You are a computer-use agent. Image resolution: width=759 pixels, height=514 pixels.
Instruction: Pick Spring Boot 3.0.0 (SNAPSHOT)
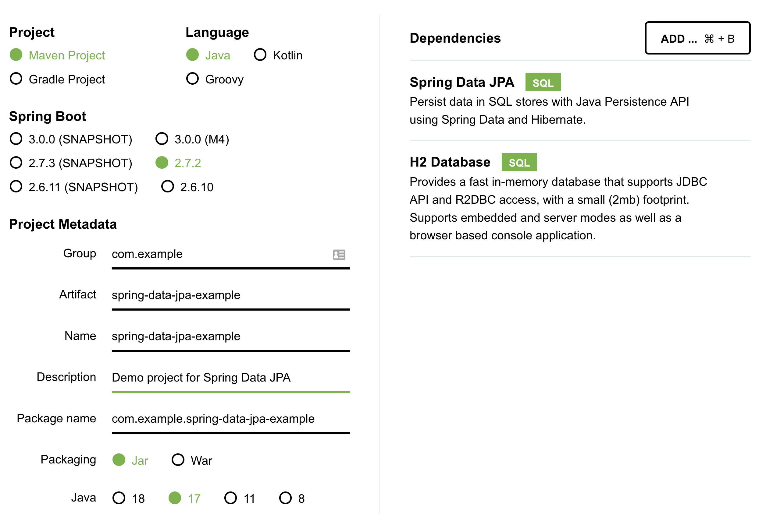point(16,139)
